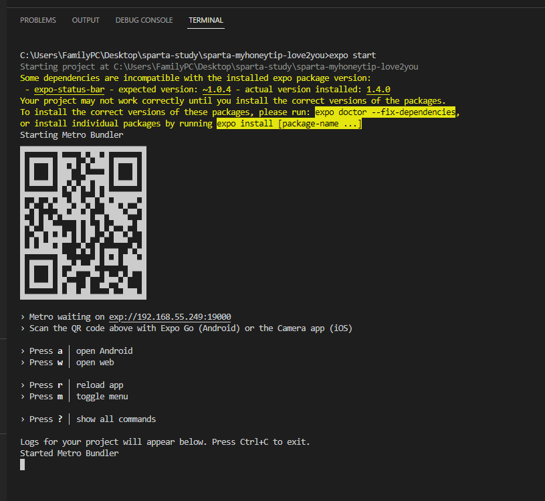545x501 pixels.
Task: Click 'Logs for your project' line
Action: (165, 442)
